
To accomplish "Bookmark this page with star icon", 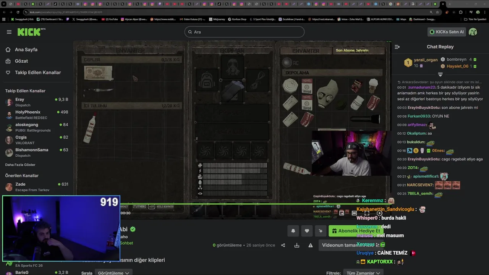I will tap(437, 12).
